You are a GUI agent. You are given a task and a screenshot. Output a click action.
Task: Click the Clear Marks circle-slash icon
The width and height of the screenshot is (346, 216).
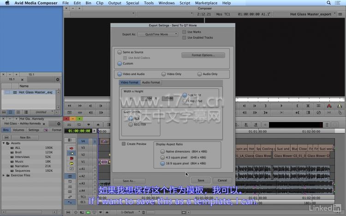coord(318,112)
